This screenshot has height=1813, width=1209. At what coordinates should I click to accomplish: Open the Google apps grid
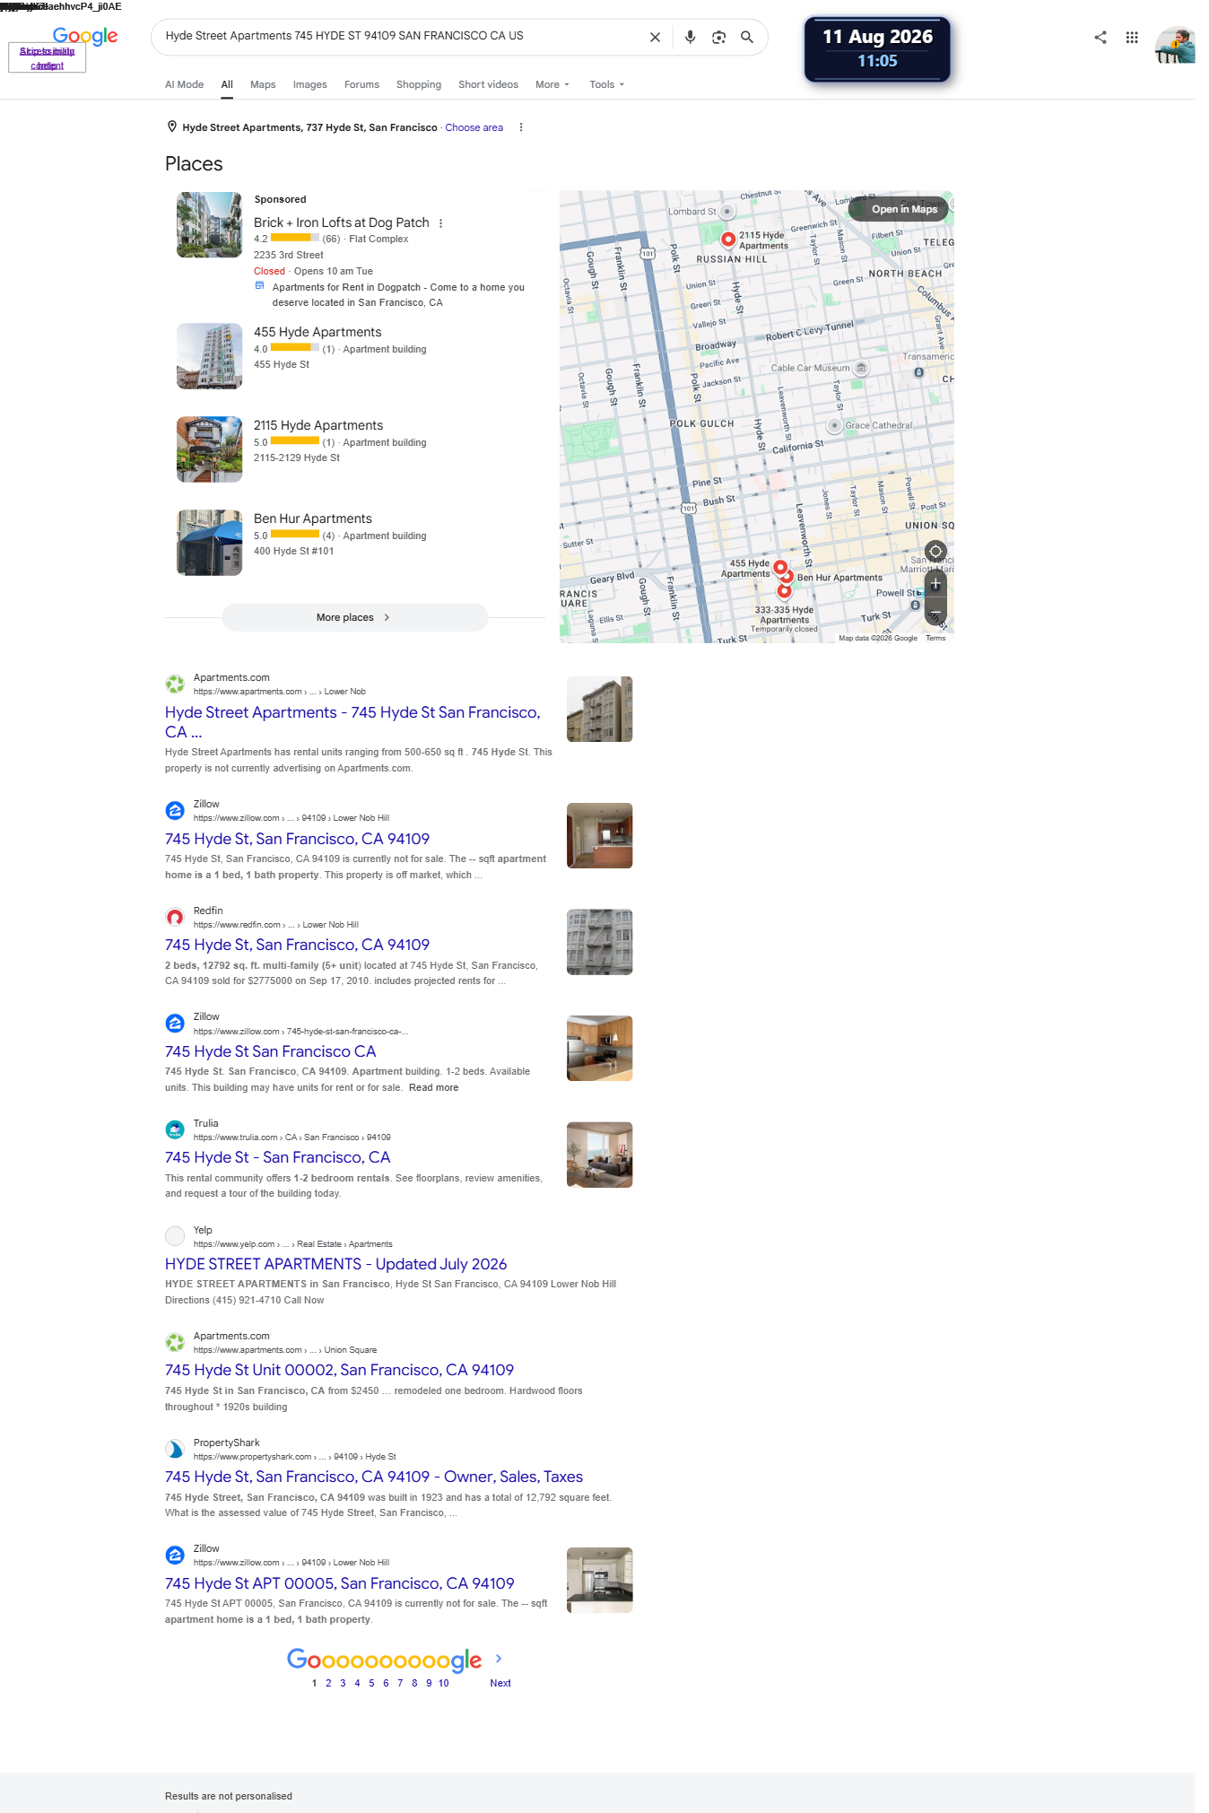[x=1132, y=37]
